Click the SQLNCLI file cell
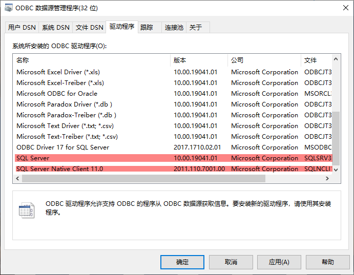354x275 pixels. (318, 169)
